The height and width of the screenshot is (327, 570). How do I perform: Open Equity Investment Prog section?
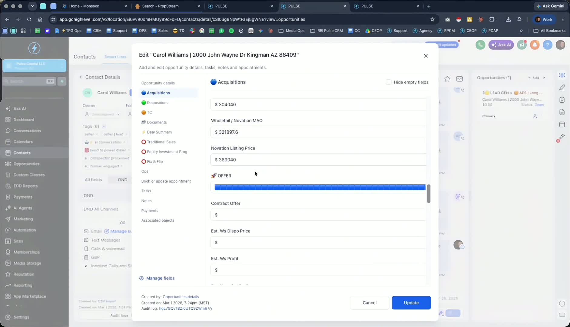click(x=164, y=152)
